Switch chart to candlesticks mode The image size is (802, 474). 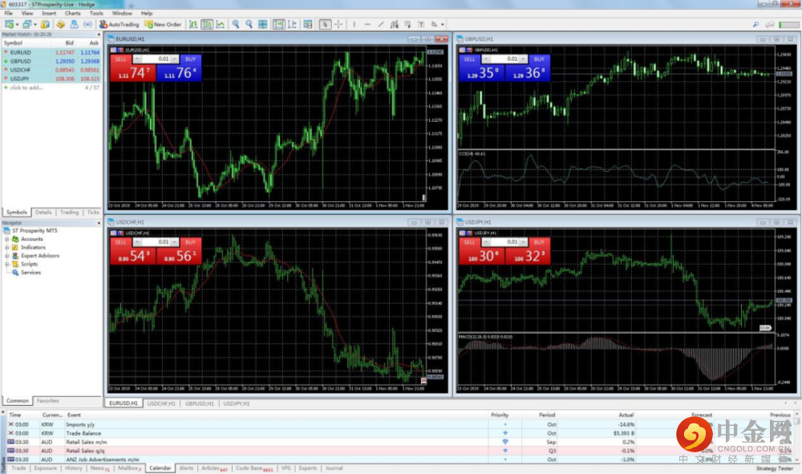pos(207,24)
